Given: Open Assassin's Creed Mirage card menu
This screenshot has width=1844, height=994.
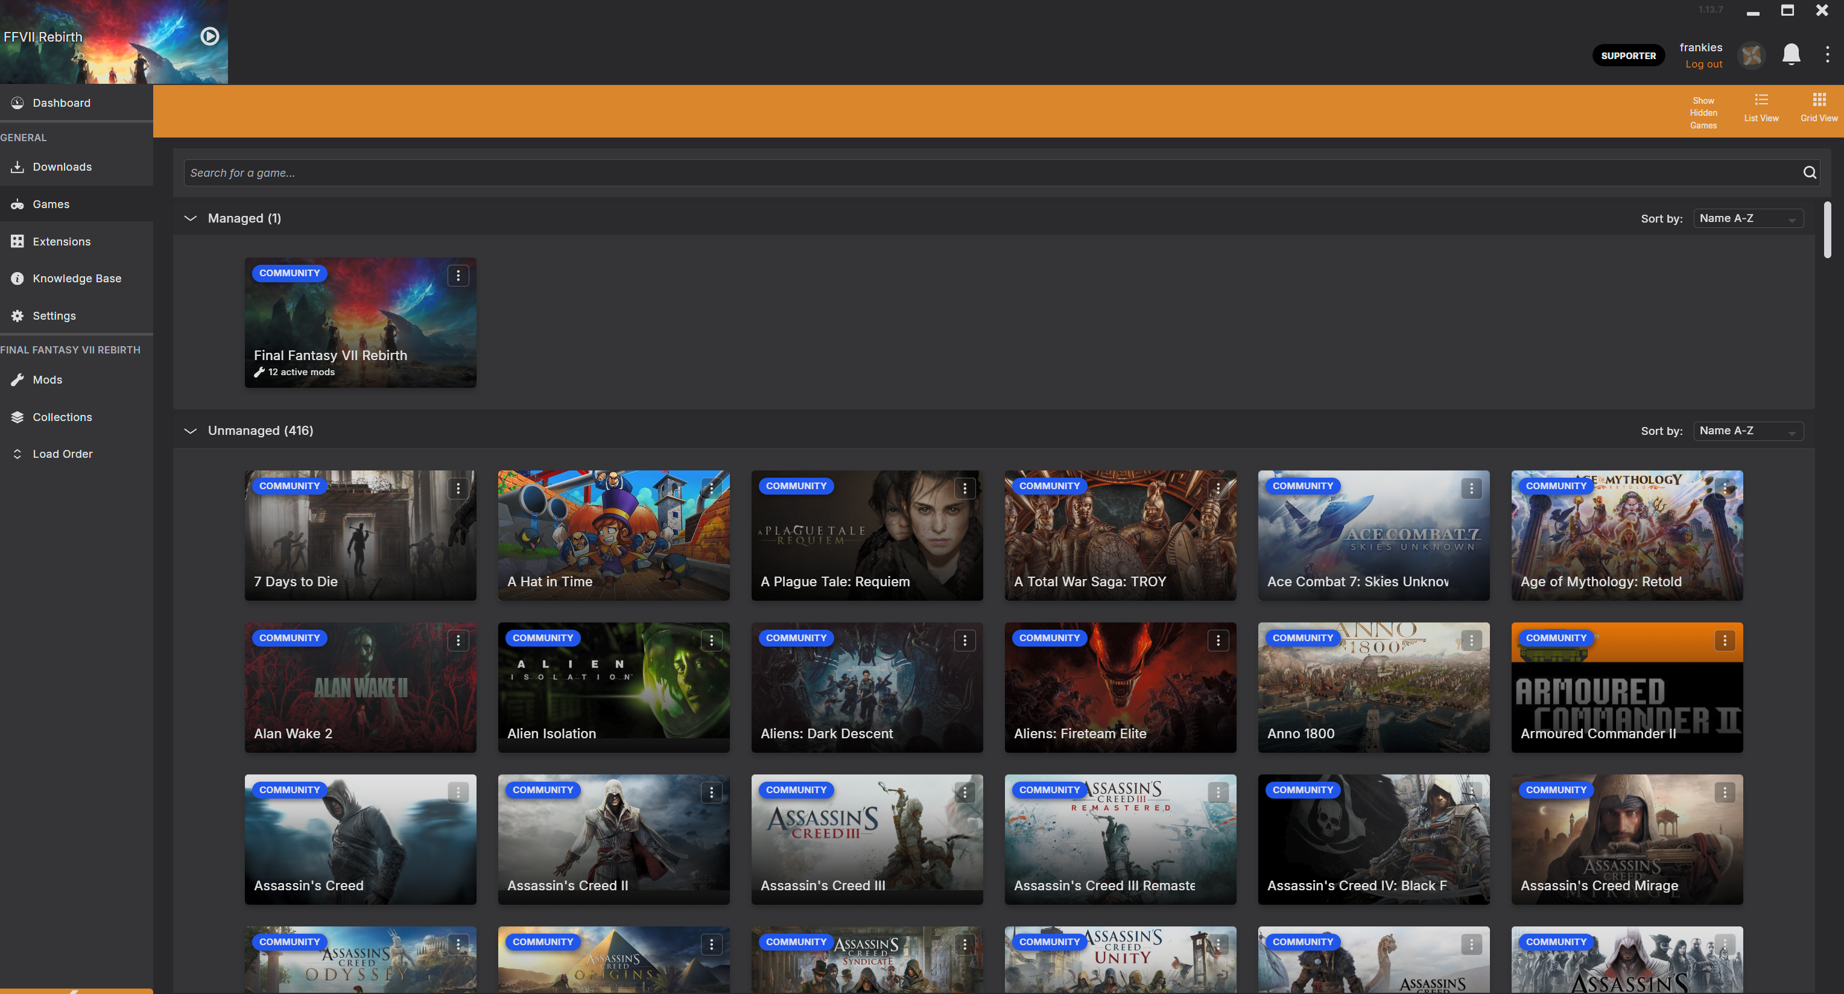Looking at the screenshot, I should pos(1725,792).
